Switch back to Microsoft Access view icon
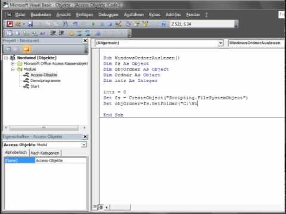286x214 pixels. tap(10, 24)
